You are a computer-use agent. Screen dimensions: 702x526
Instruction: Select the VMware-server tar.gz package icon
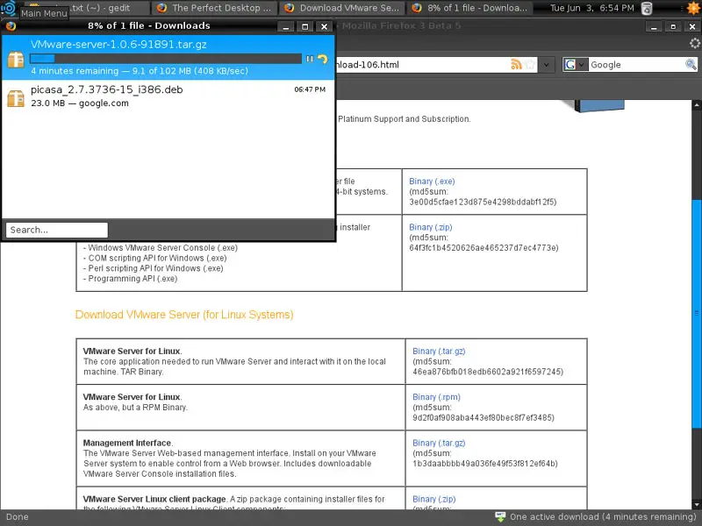tap(16, 59)
